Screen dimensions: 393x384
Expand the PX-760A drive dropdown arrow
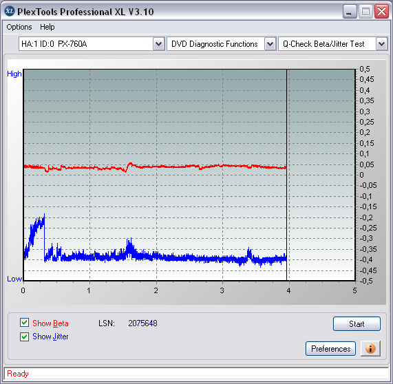(x=158, y=44)
